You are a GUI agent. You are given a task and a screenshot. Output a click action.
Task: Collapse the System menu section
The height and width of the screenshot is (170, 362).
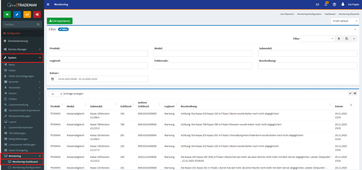pyautogui.click(x=22, y=58)
